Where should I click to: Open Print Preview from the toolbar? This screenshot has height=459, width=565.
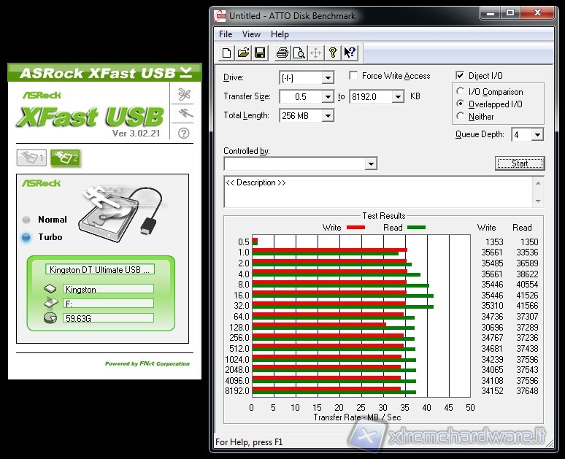click(299, 53)
